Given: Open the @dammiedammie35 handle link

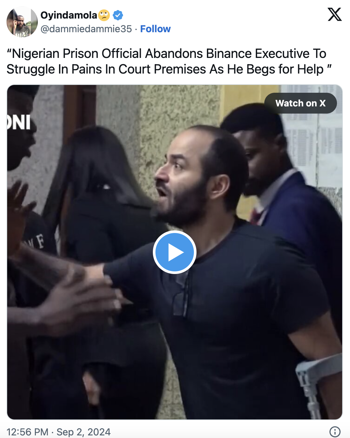Looking at the screenshot, I should (x=86, y=29).
